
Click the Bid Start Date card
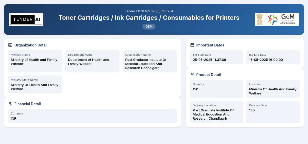click(217, 57)
